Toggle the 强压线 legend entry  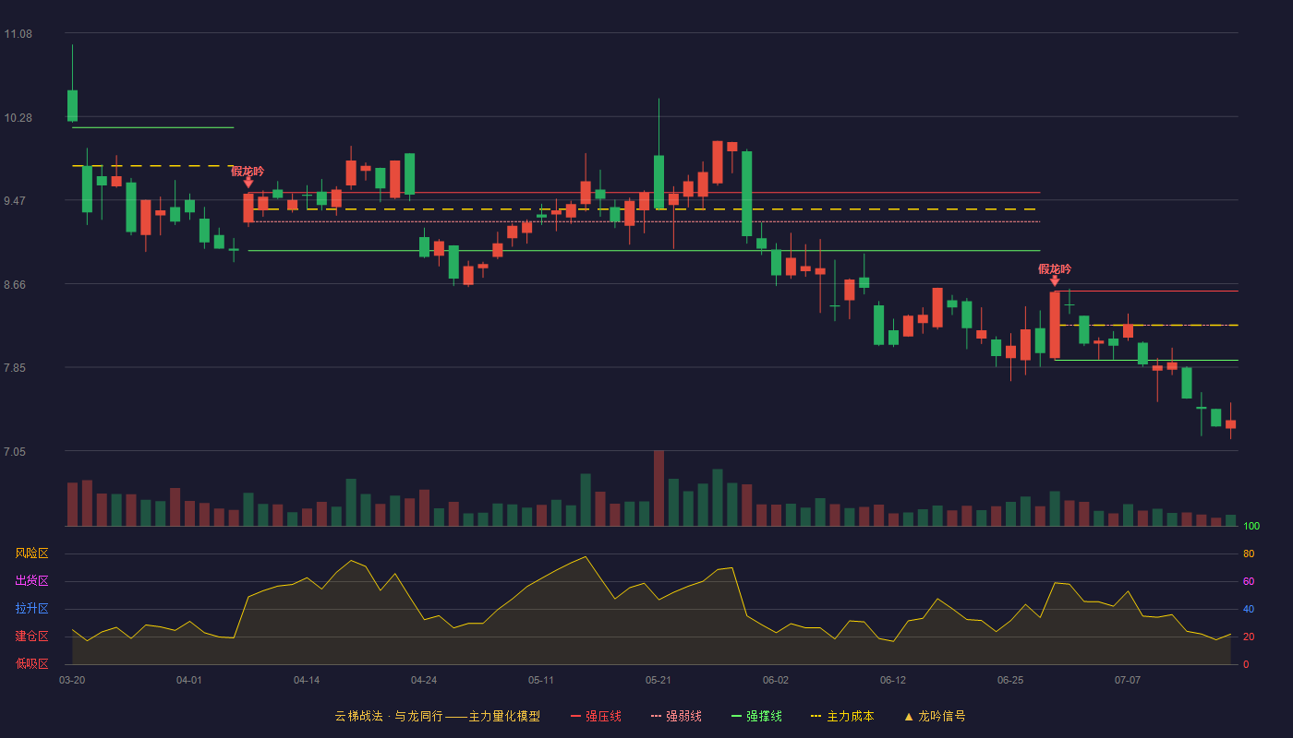coord(596,716)
